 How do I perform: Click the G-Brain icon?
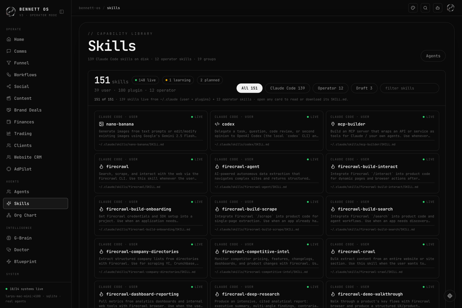point(9,238)
